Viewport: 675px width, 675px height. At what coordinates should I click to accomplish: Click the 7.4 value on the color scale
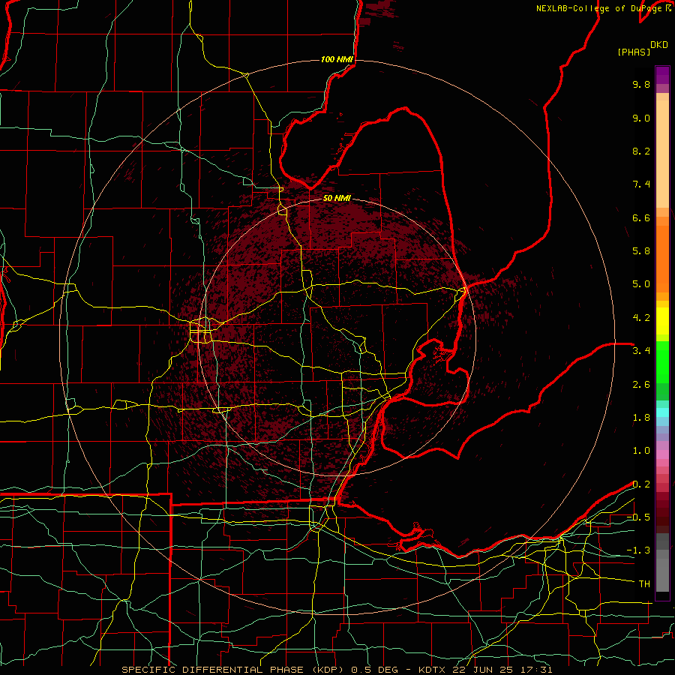click(x=641, y=184)
